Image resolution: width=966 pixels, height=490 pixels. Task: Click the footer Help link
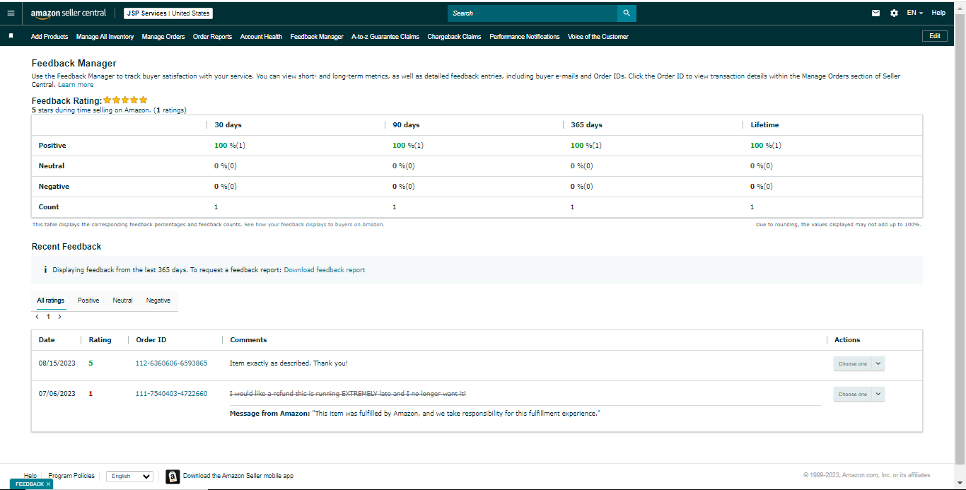30,477
